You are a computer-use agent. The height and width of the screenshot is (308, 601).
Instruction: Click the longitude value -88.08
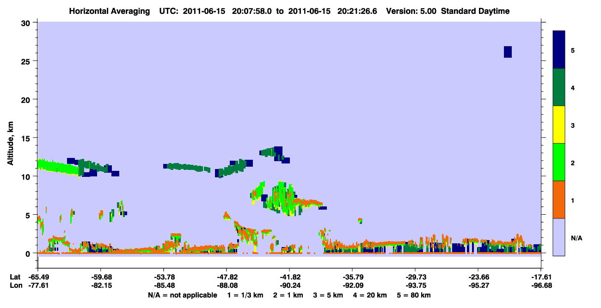pos(227,285)
